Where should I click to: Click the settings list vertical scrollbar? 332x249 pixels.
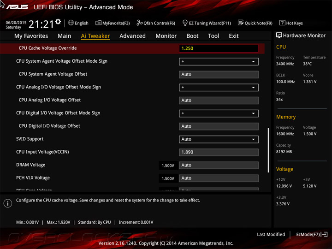coord(268,150)
